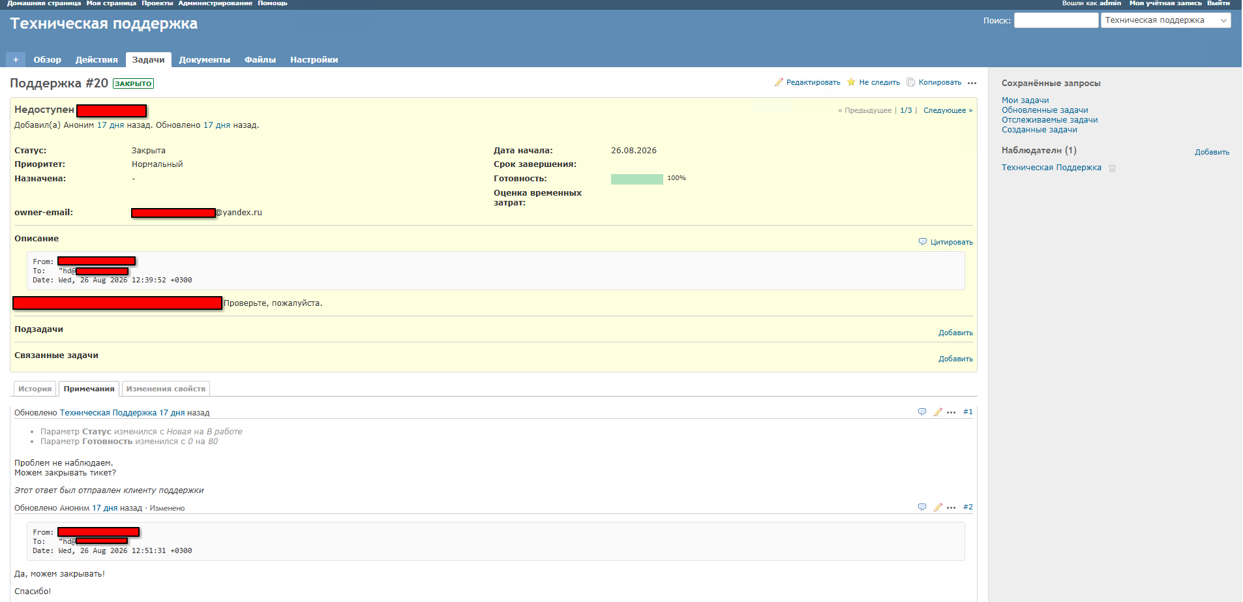Open Администрирование in top menu

pos(215,3)
